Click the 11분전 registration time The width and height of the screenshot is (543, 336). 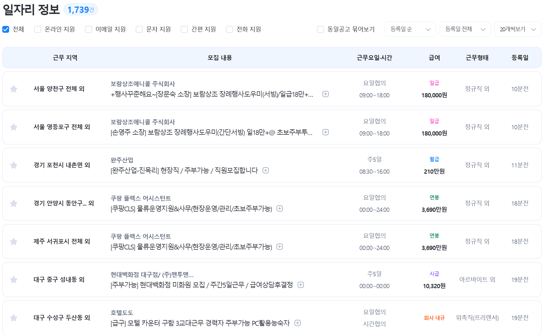pyautogui.click(x=520, y=165)
